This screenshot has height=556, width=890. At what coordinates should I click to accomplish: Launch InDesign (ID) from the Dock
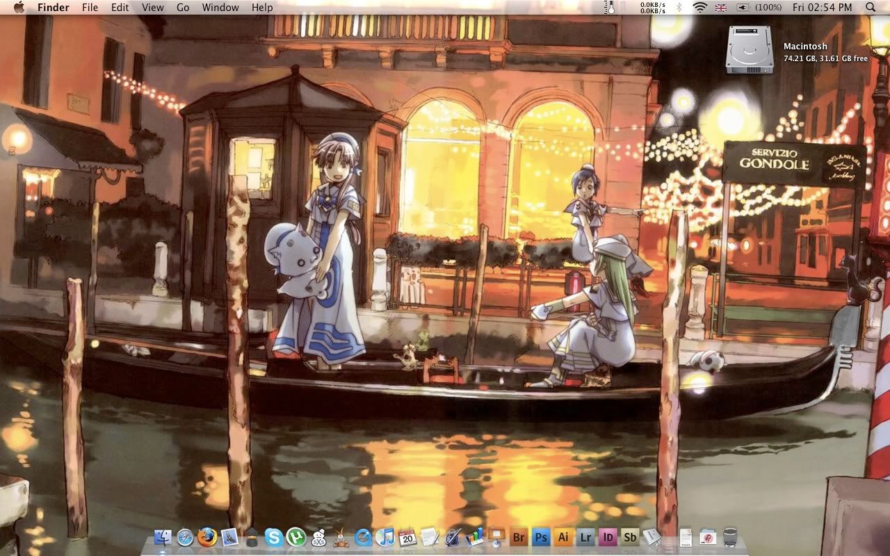pyautogui.click(x=608, y=537)
